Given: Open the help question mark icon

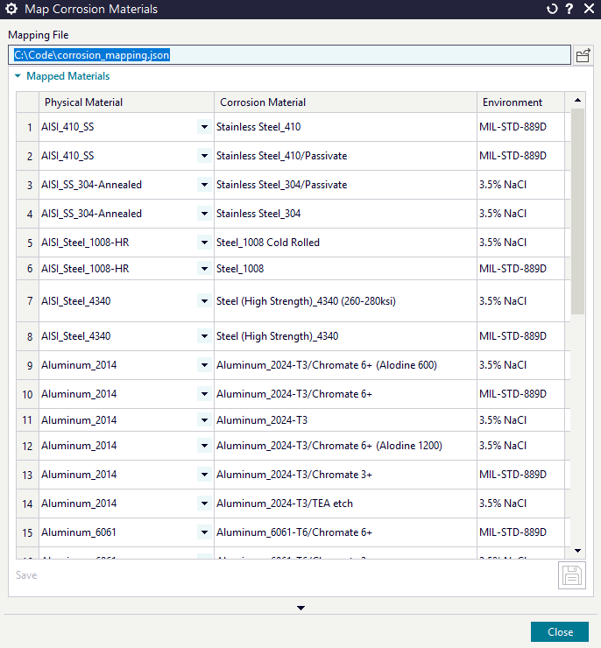Looking at the screenshot, I should tap(569, 10).
